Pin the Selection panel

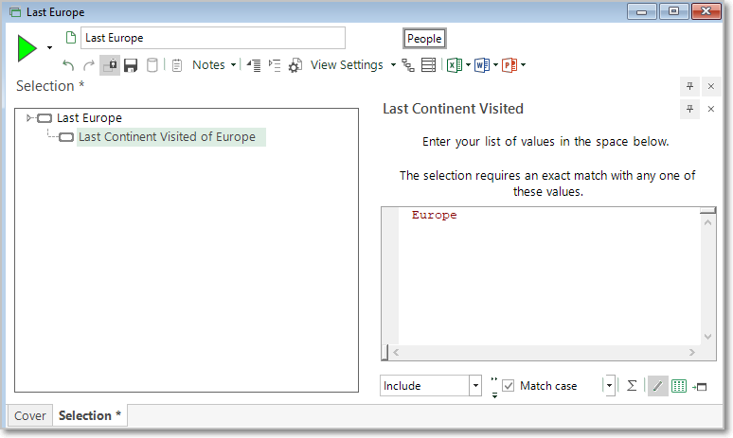tap(689, 86)
